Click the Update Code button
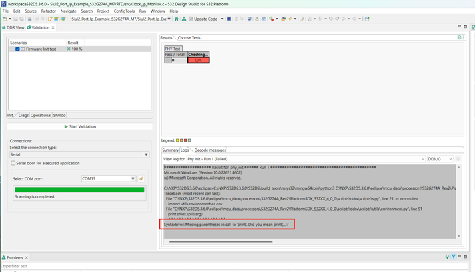 click(x=203, y=19)
